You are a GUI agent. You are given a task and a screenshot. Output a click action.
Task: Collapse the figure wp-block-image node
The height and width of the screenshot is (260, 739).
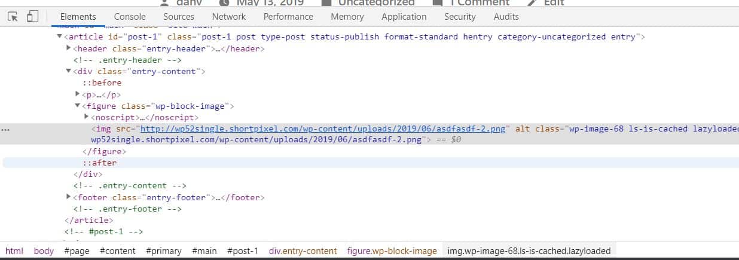77,106
